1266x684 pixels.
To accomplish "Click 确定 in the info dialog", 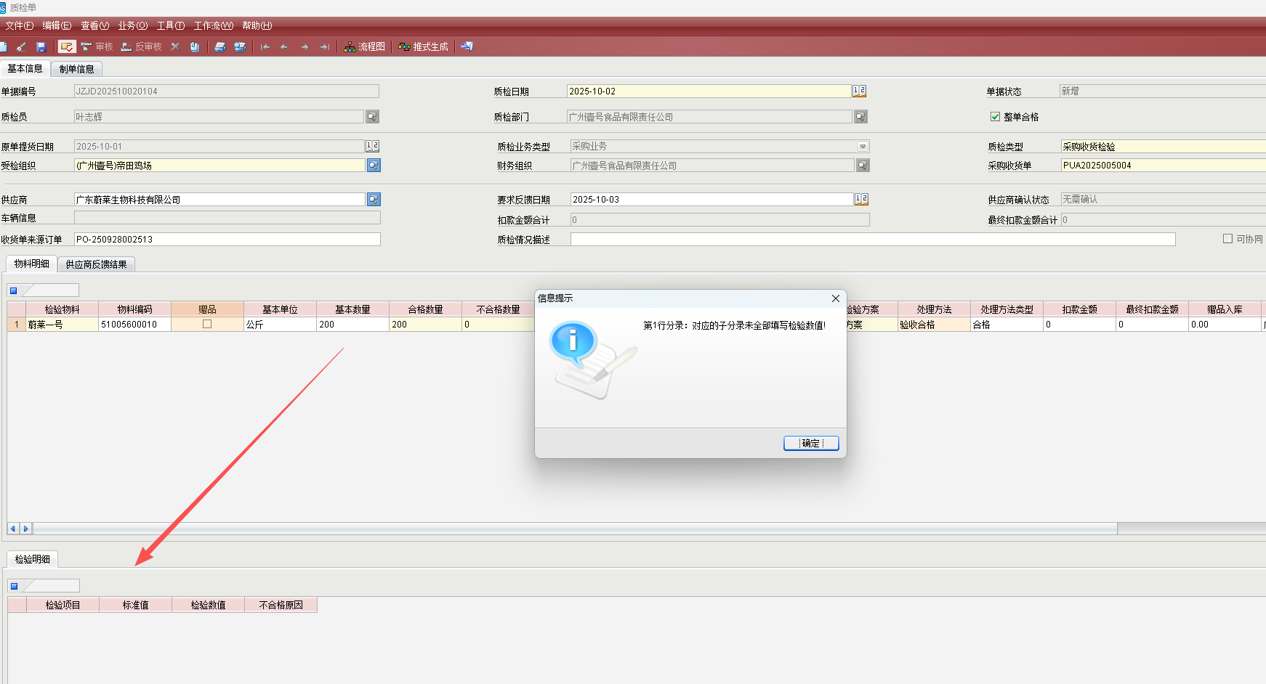I will tap(811, 444).
